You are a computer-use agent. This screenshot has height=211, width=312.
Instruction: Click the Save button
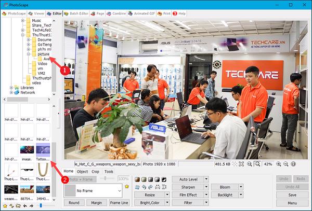click(292, 195)
